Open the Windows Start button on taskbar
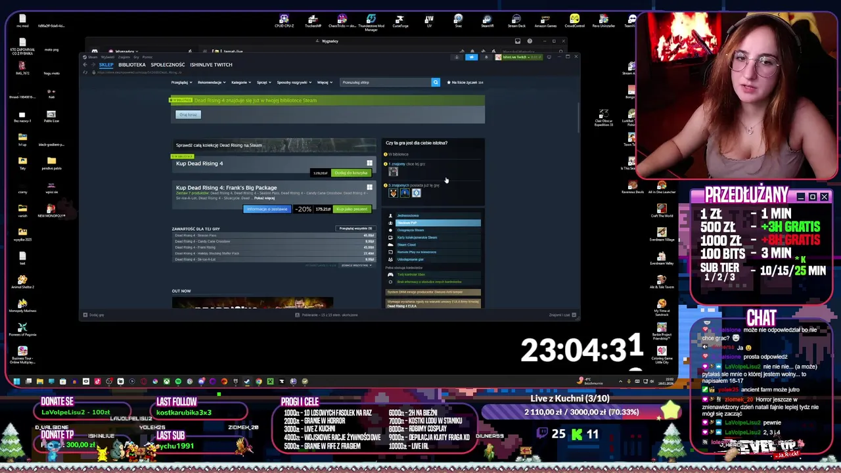Viewport: 841px width, 473px height. click(16, 381)
